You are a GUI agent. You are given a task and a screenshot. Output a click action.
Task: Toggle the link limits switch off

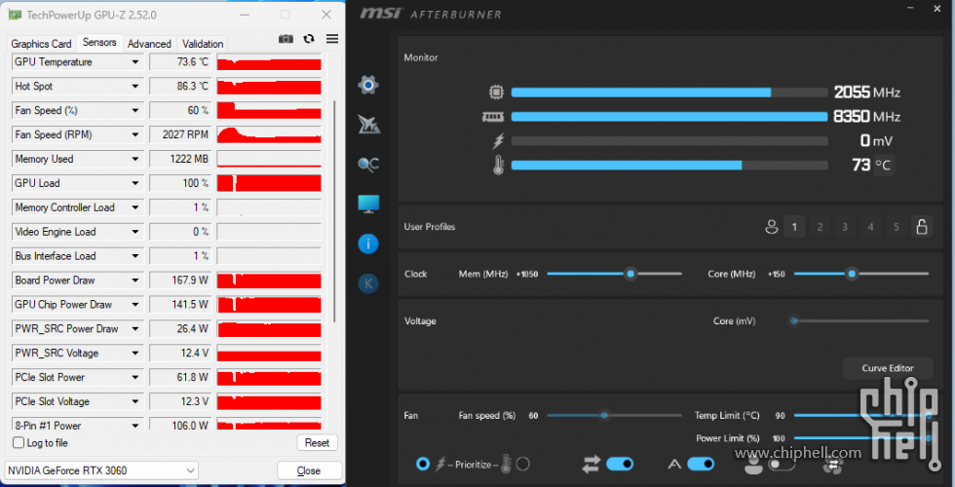(x=620, y=465)
